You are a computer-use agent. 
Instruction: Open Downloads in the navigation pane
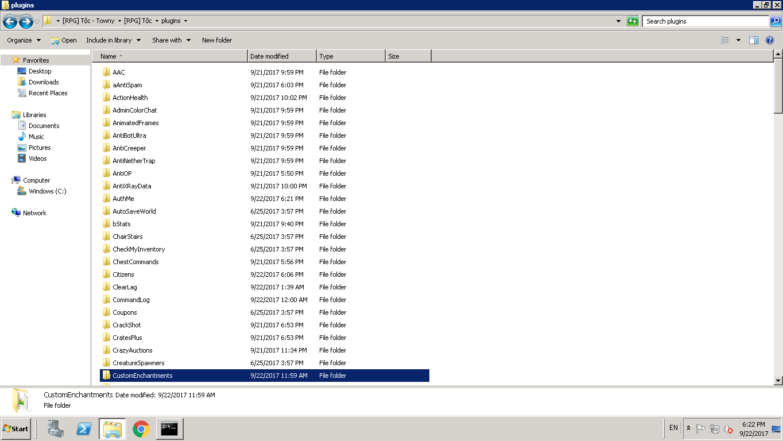[44, 82]
